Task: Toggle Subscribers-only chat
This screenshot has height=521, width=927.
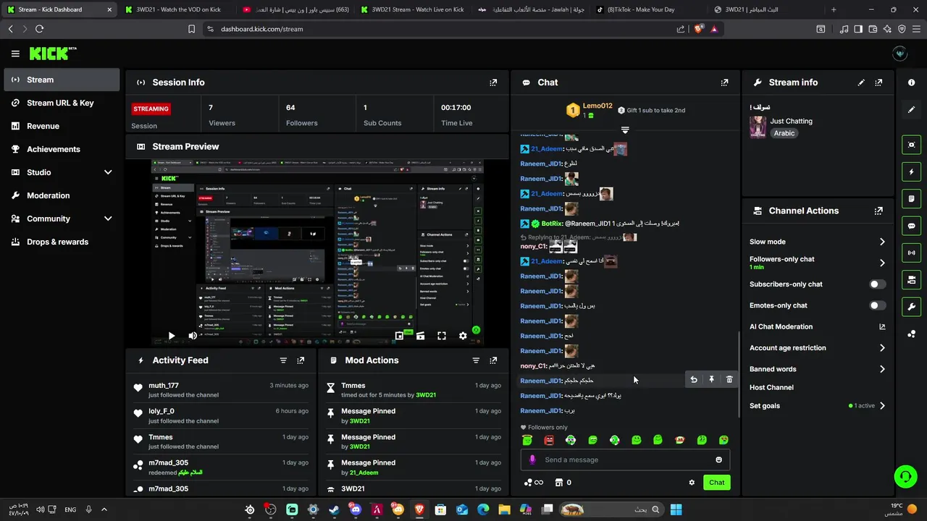Action: pos(877,284)
